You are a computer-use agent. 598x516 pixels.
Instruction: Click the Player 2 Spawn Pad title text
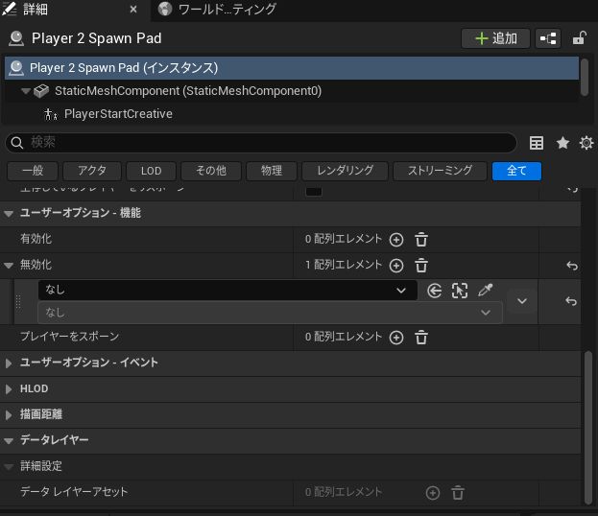97,38
